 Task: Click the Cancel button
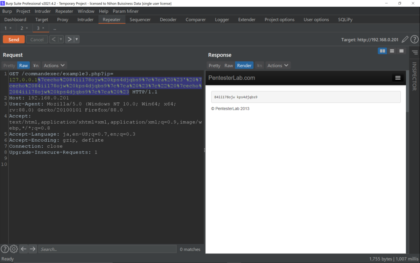click(37, 39)
